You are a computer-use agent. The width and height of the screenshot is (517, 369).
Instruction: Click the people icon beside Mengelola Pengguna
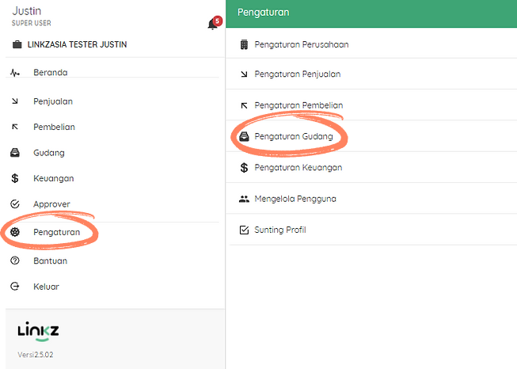pyautogui.click(x=244, y=199)
